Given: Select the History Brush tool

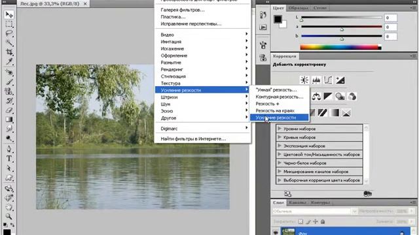Looking at the screenshot, I should 9,101.
